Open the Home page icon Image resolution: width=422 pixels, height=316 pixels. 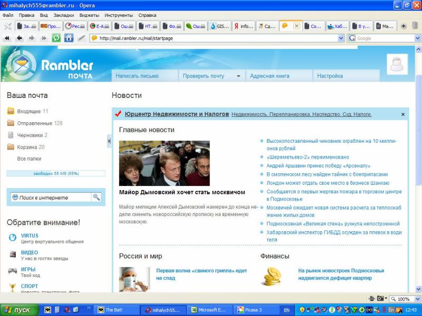(69, 38)
